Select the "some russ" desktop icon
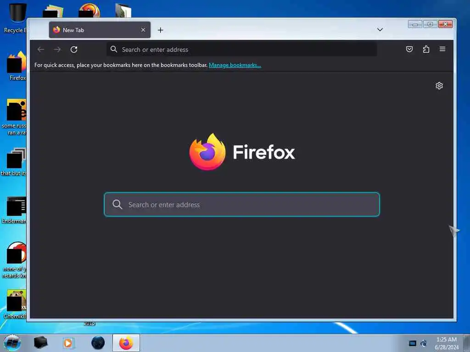Viewport: 470px width, 352px height. coord(15,117)
